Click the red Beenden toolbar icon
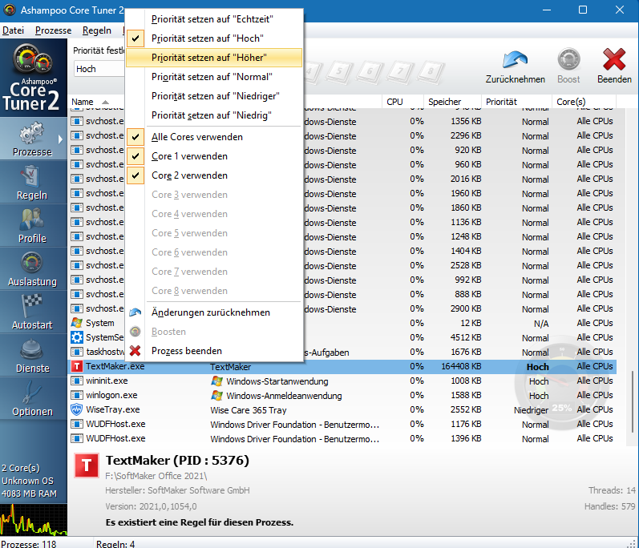 pyautogui.click(x=614, y=65)
